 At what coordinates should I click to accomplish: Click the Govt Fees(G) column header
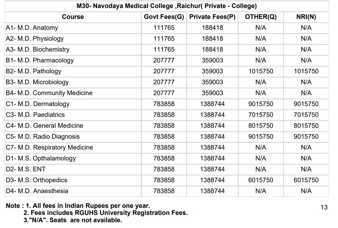(164, 17)
